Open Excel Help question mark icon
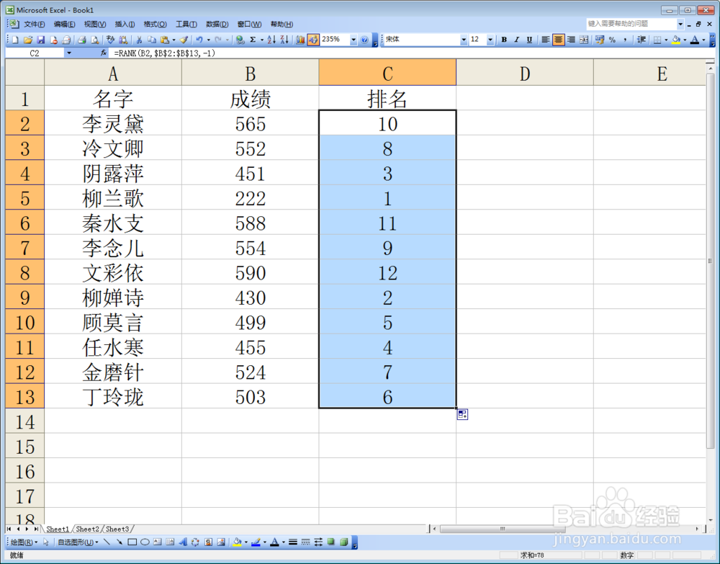Viewport: 720px width, 564px height. [x=364, y=40]
